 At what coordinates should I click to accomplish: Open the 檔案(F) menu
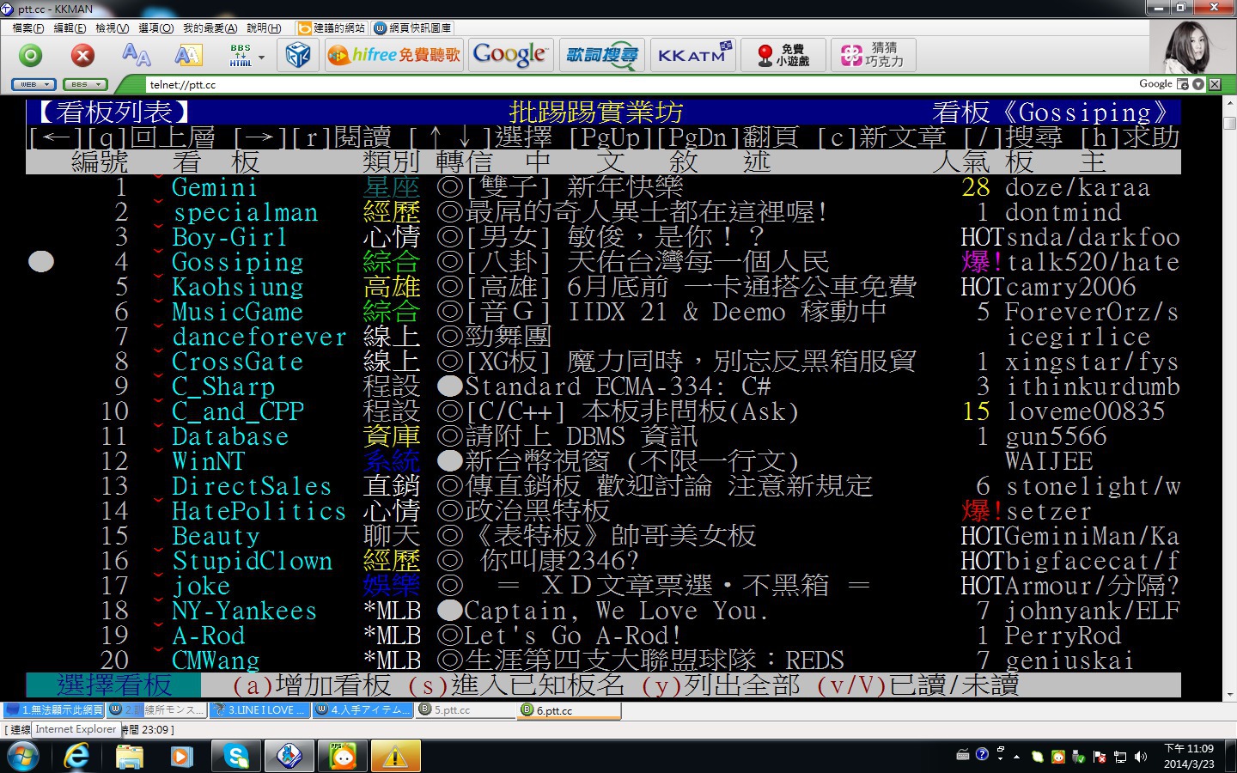coord(27,28)
